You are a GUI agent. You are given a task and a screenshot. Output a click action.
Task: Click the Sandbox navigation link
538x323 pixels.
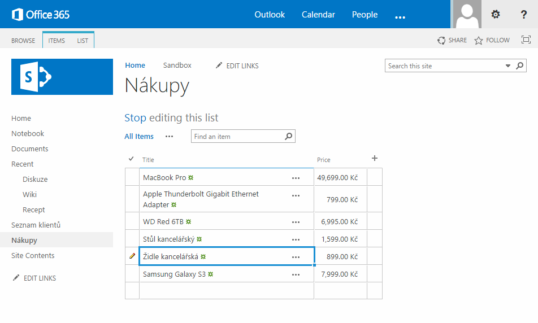pyautogui.click(x=177, y=65)
